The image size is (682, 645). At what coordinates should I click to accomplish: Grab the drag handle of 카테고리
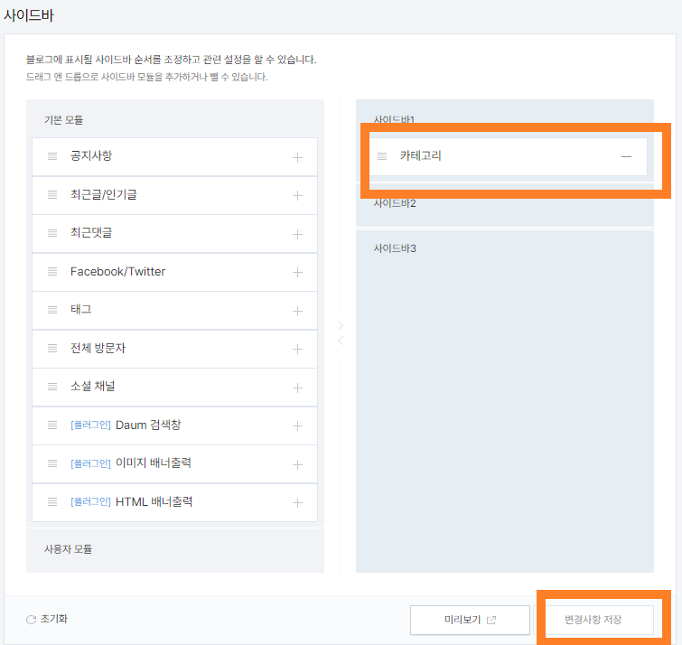point(382,156)
